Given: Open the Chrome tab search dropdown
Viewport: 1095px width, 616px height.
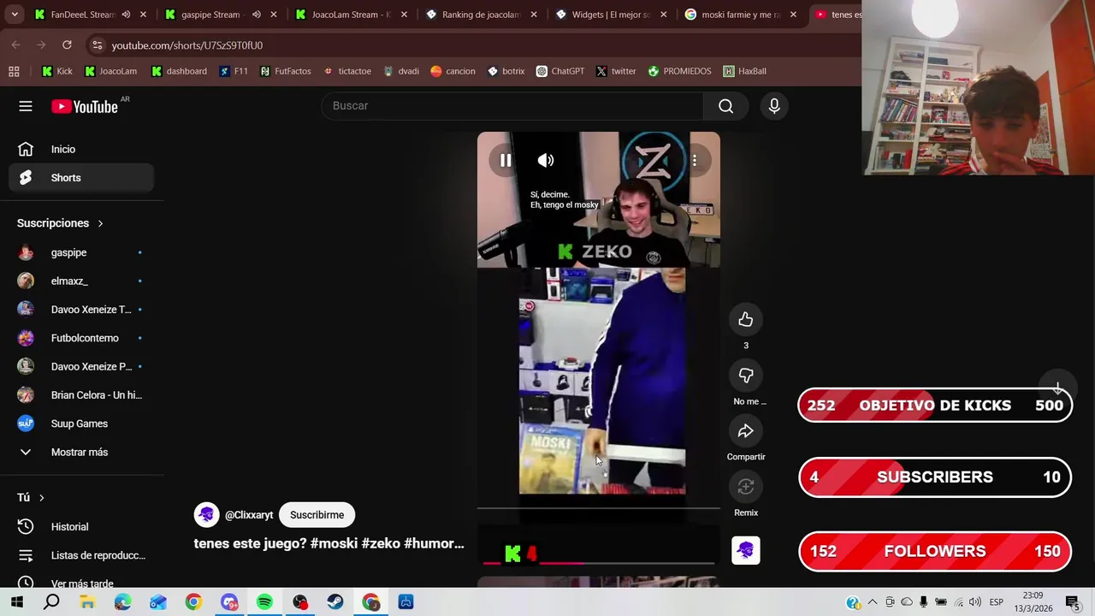Looking at the screenshot, I should pos(15,15).
